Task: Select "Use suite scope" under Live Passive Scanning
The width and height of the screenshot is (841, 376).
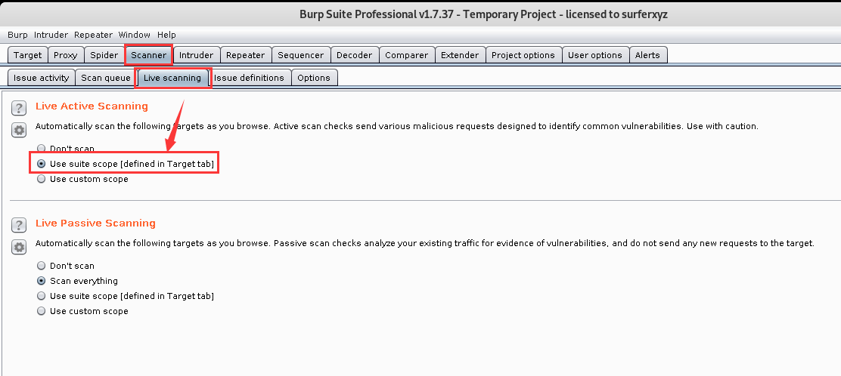Action: pyautogui.click(x=42, y=296)
